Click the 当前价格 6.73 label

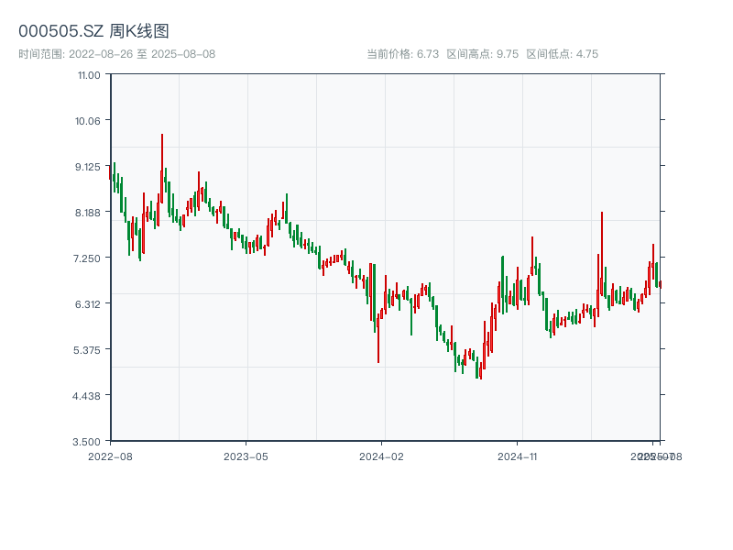[x=403, y=54]
